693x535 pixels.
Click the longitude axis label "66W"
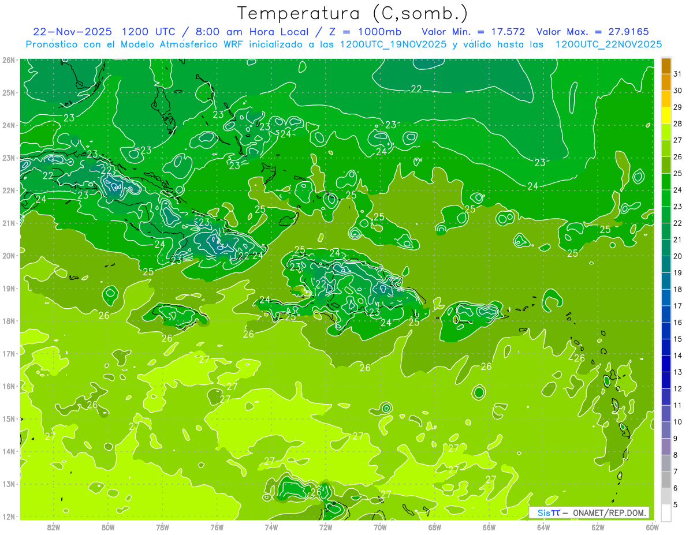point(489,526)
